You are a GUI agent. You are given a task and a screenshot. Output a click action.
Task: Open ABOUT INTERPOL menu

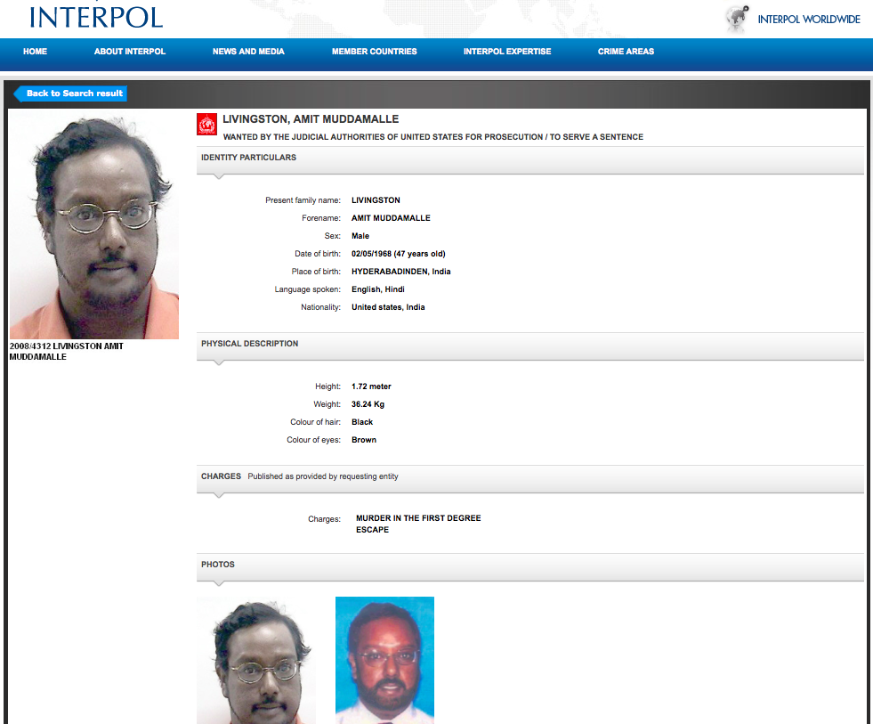click(x=130, y=52)
